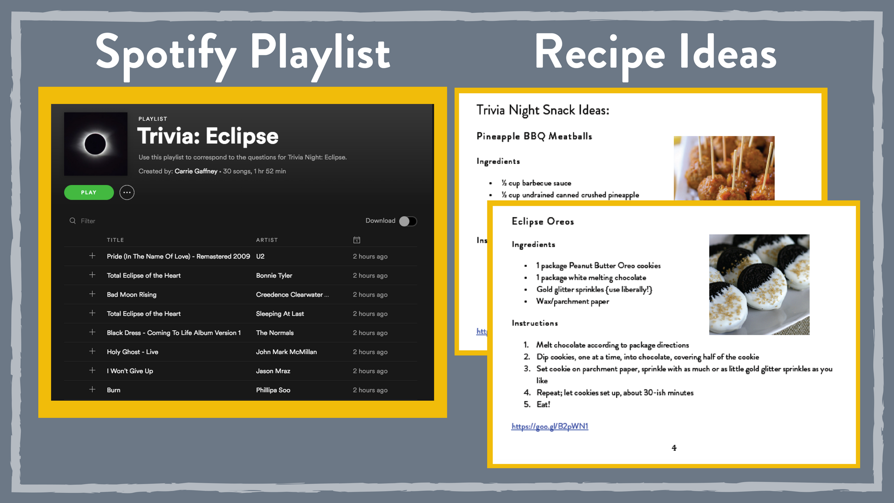Add Burn with plus icon

click(92, 389)
